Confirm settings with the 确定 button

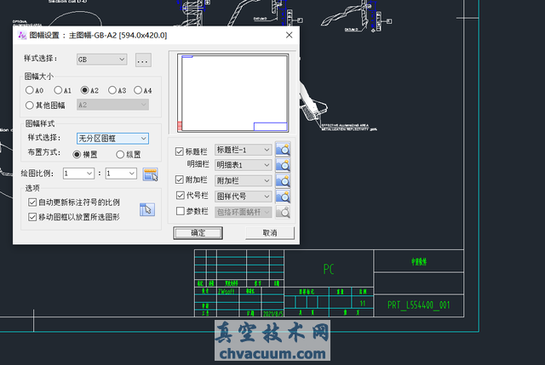[x=198, y=232]
